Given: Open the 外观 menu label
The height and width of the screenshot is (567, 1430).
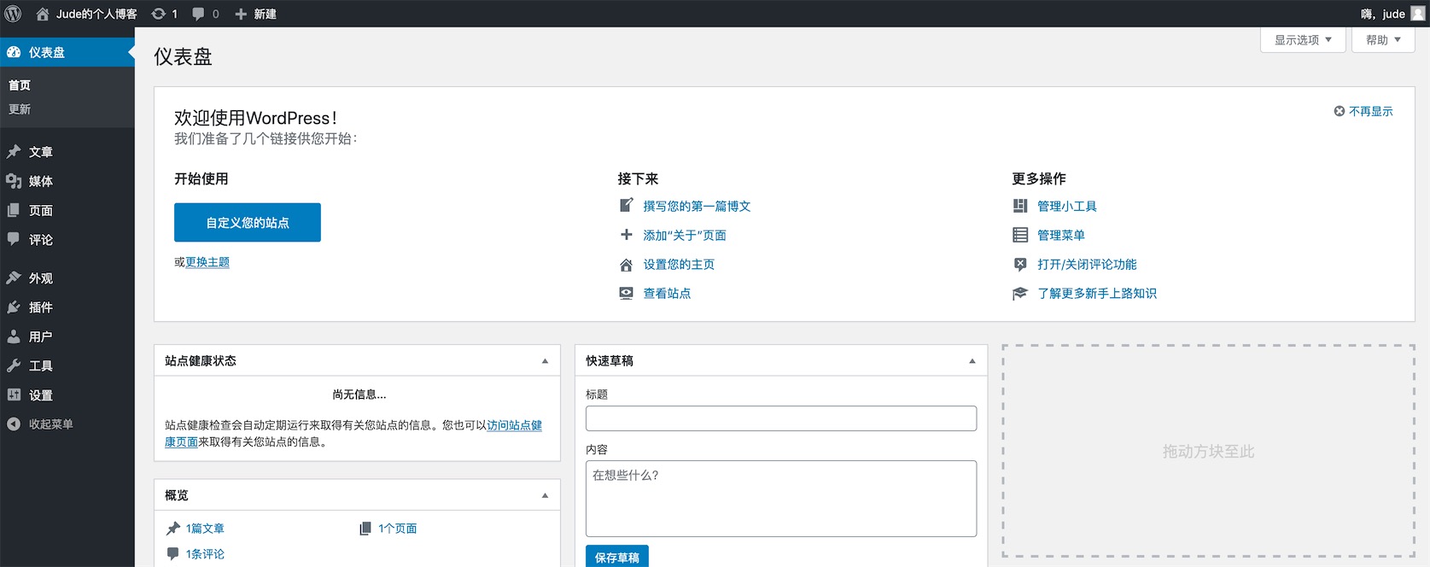Looking at the screenshot, I should tap(41, 278).
